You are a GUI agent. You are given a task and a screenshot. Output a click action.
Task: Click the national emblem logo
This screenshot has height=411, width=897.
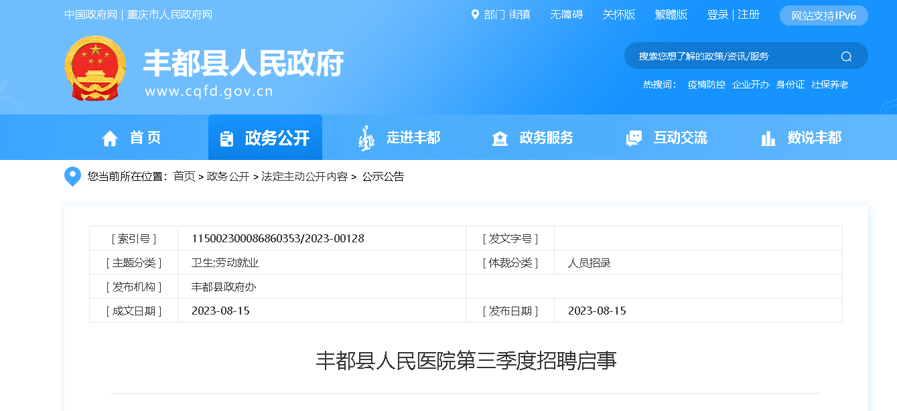click(95, 68)
